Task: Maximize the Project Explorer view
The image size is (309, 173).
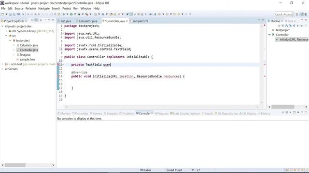Action: click(53, 20)
